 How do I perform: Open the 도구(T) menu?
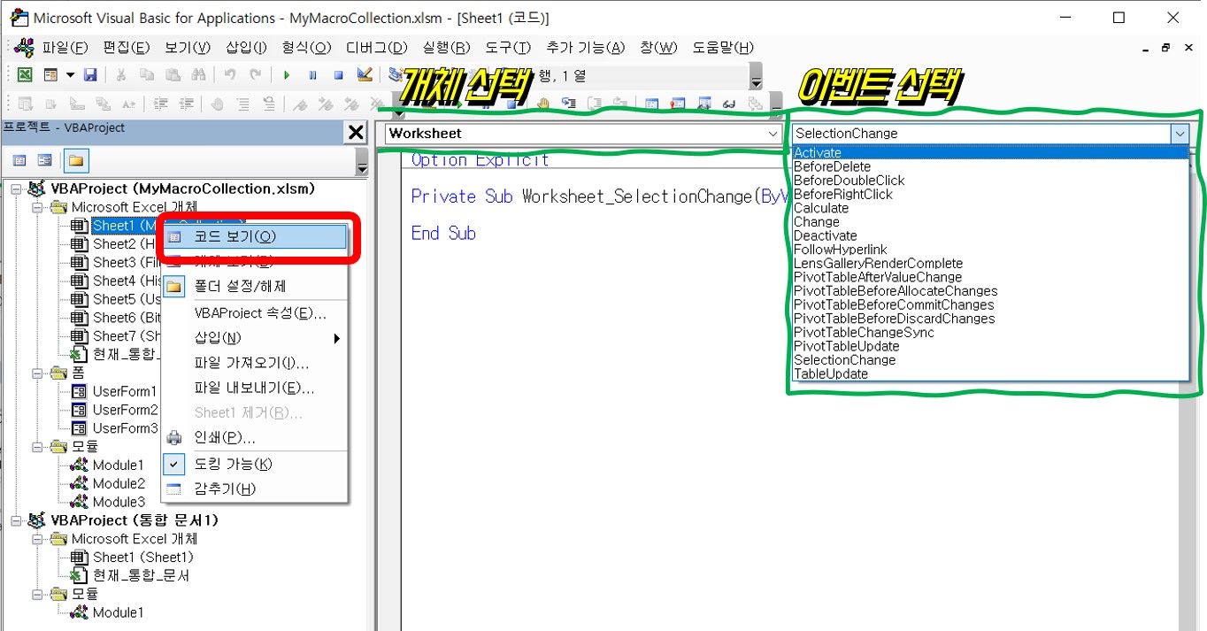pyautogui.click(x=508, y=48)
